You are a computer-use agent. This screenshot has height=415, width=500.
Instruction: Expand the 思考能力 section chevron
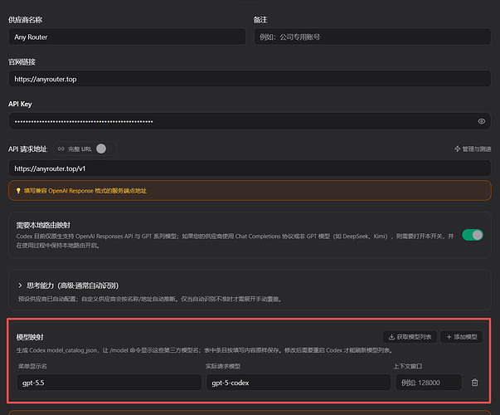click(20, 286)
